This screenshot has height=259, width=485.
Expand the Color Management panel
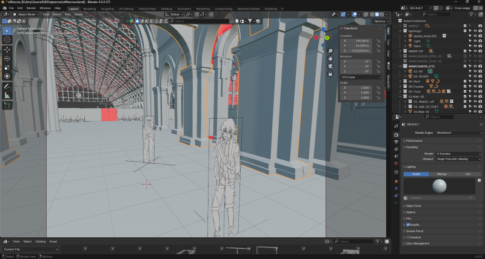tap(418, 243)
